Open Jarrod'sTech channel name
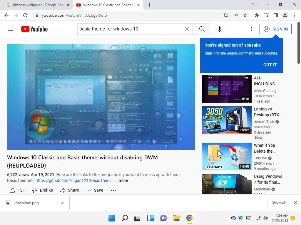Viewport: 301px width, 225px height. [x=264, y=122]
